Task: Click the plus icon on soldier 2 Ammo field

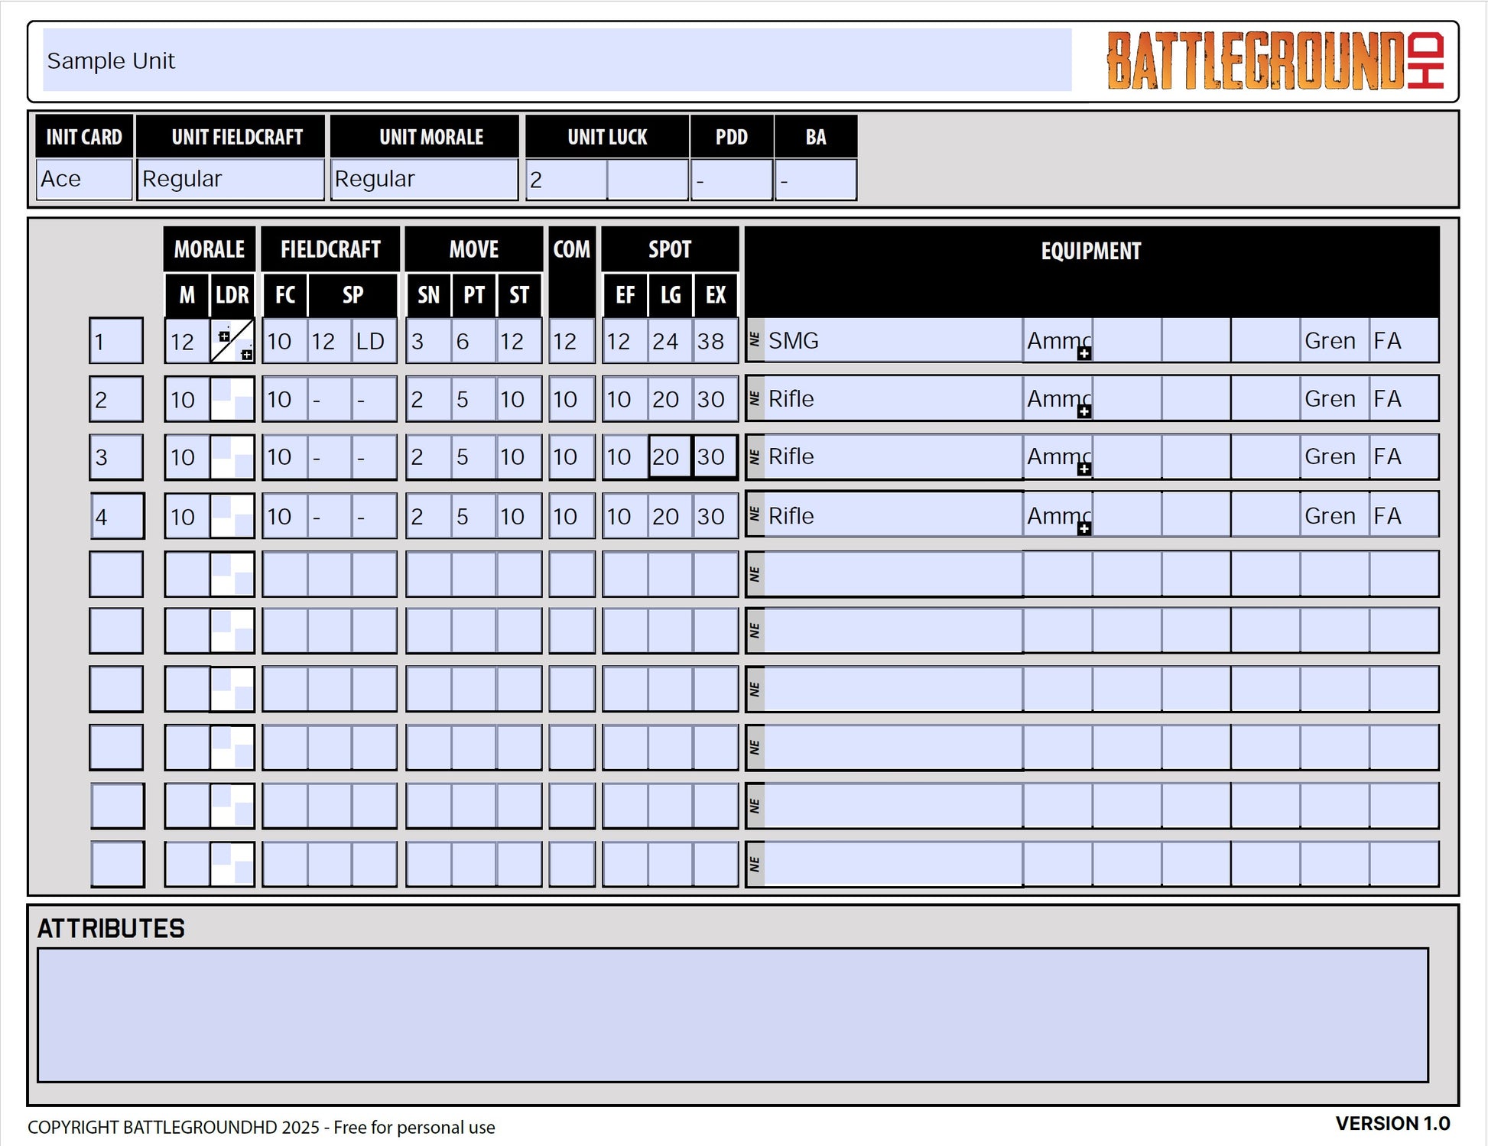Action: point(1084,411)
